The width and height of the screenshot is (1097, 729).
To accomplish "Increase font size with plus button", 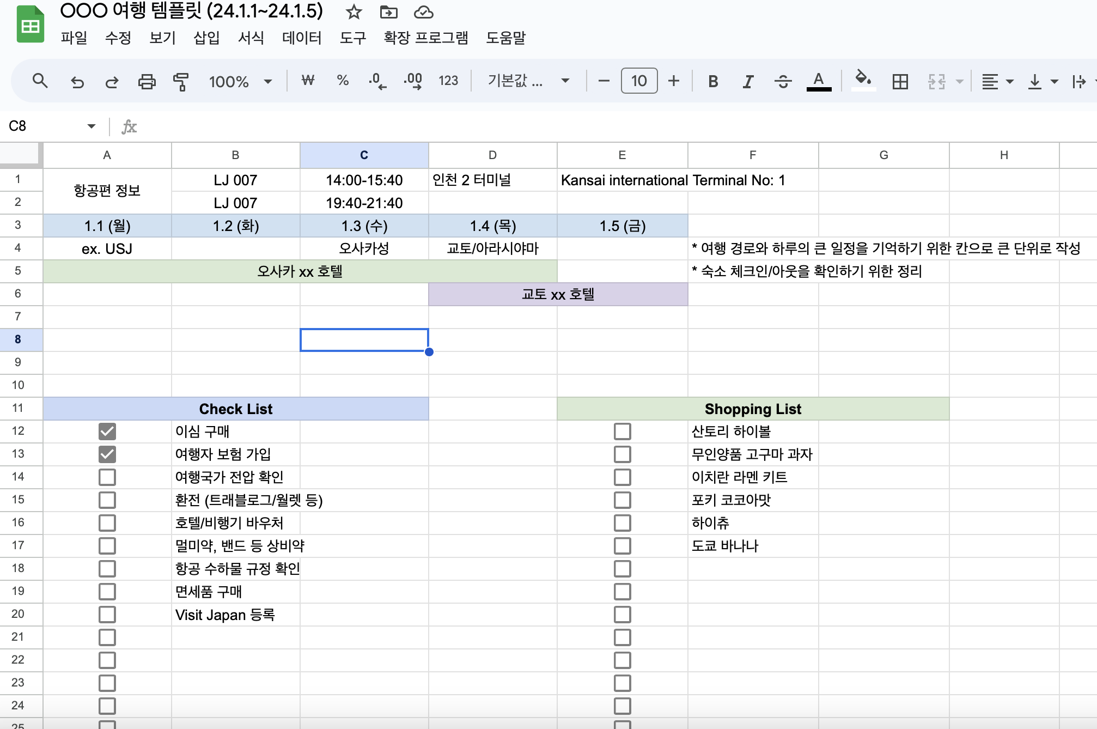I will coord(674,81).
